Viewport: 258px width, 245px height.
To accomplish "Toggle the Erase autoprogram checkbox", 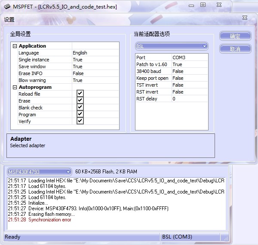I will (x=80, y=100).
